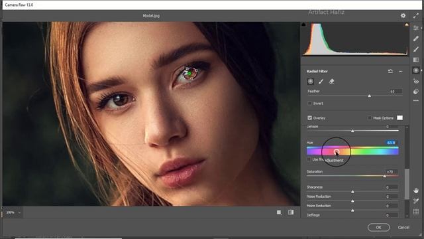This screenshot has height=239, width=424.
Task: Select the Spot Removal bandage tool
Action: 416,39
